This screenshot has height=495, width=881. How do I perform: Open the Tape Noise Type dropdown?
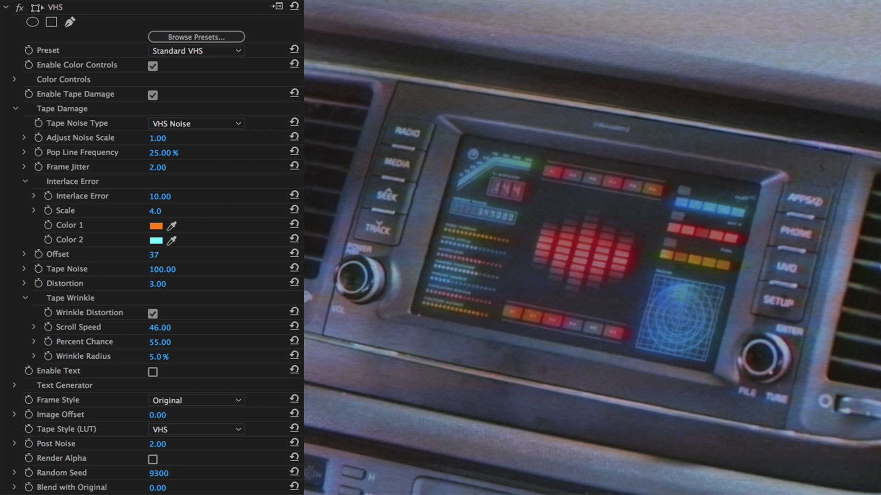point(196,124)
